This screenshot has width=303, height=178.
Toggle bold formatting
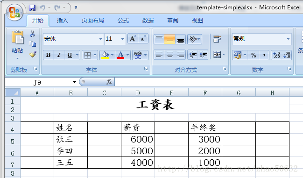tap(48, 55)
